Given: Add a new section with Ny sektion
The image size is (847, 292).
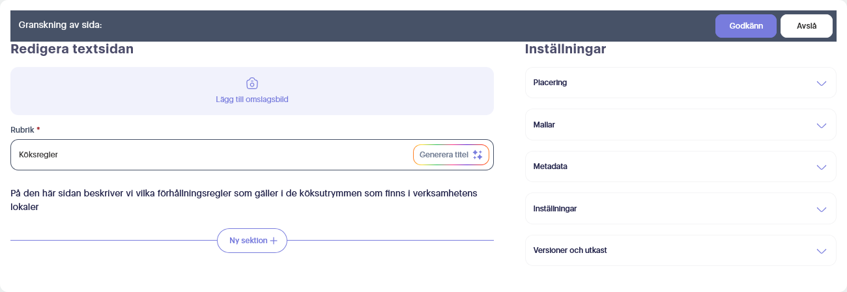Looking at the screenshot, I should point(252,241).
